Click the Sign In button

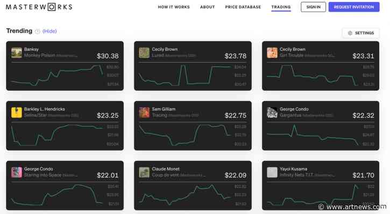(x=314, y=7)
